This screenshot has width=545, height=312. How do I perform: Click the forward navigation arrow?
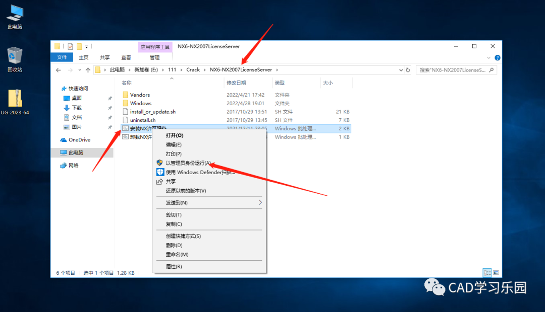tap(70, 70)
